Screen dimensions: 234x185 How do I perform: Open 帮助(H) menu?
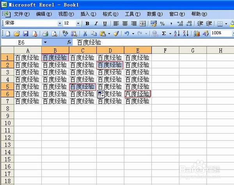[x=199, y=14]
